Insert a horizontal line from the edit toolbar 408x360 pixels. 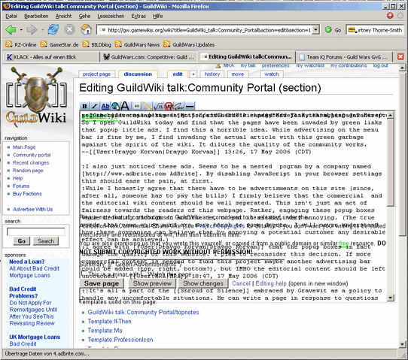click(190, 106)
